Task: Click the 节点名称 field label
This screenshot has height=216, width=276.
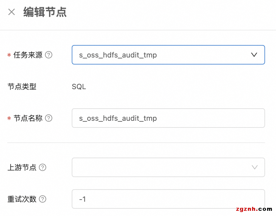Action: pos(28,118)
